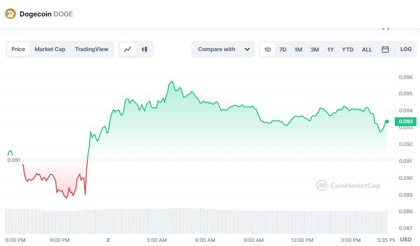Image resolution: width=420 pixels, height=246 pixels.
Task: Open the Compare with dropdown
Action: tap(223, 49)
